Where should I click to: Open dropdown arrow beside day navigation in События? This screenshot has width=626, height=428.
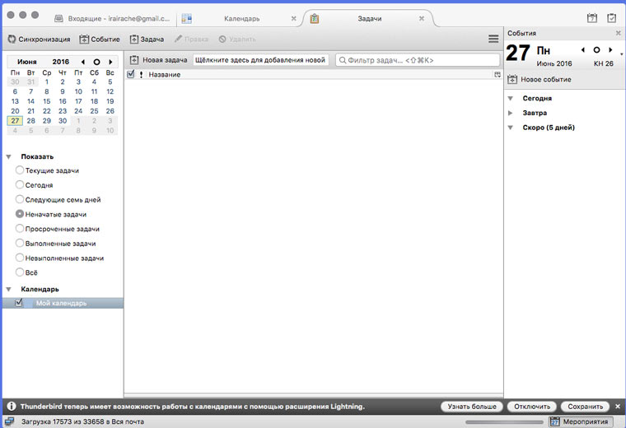pos(622,53)
